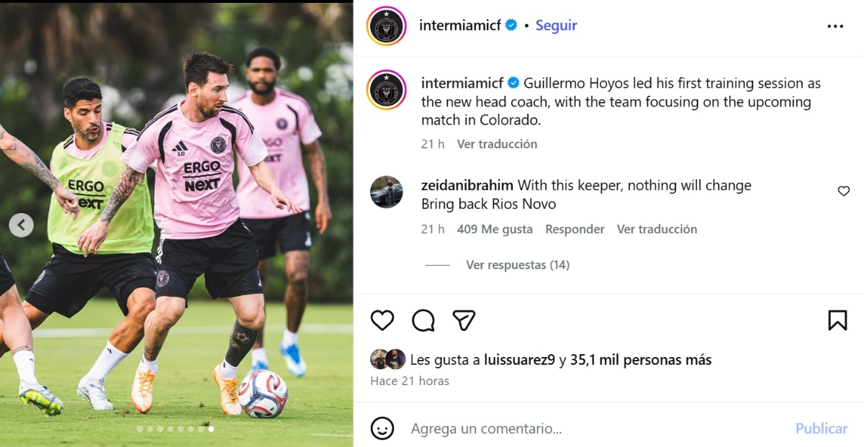Expand the 14 replies with Ver respuestas
Image resolution: width=864 pixels, height=447 pixels.
point(517,265)
